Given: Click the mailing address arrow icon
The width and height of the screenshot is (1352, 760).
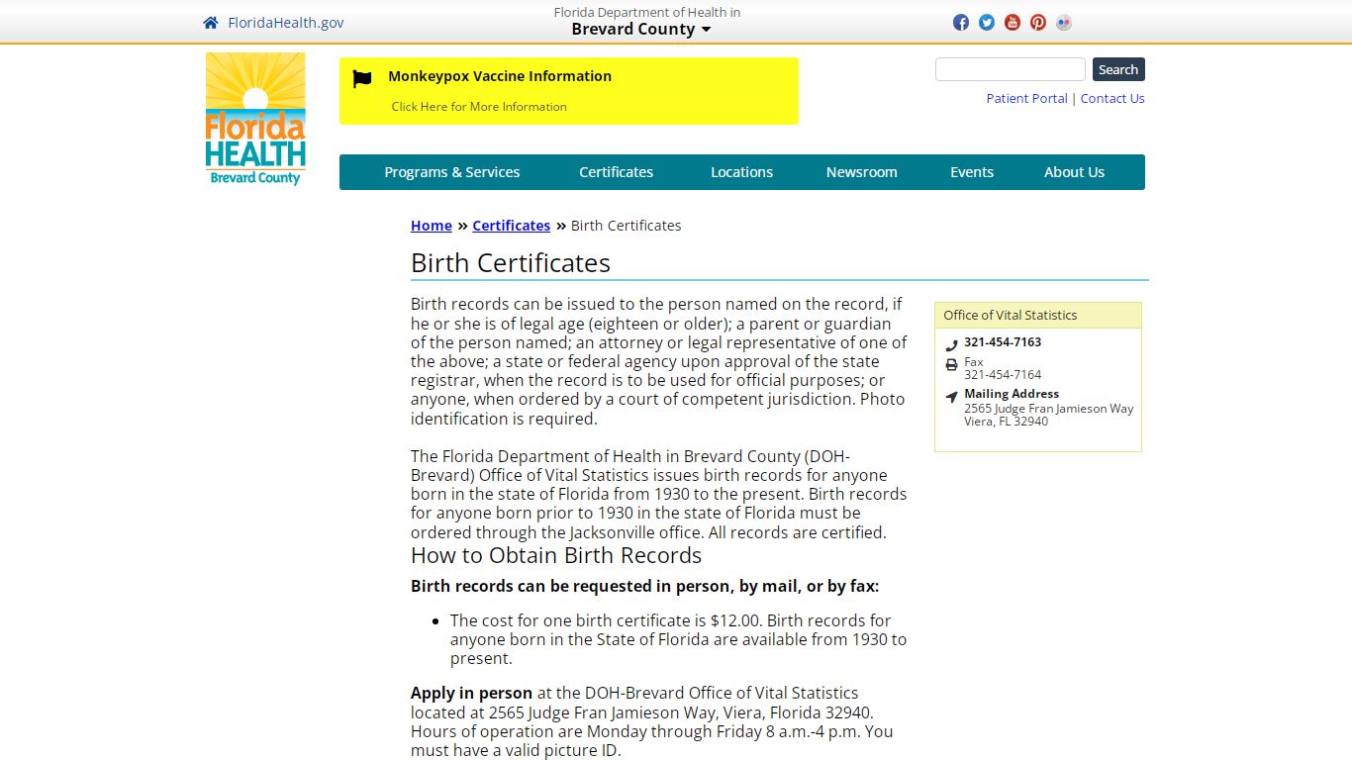Looking at the screenshot, I should (x=951, y=397).
